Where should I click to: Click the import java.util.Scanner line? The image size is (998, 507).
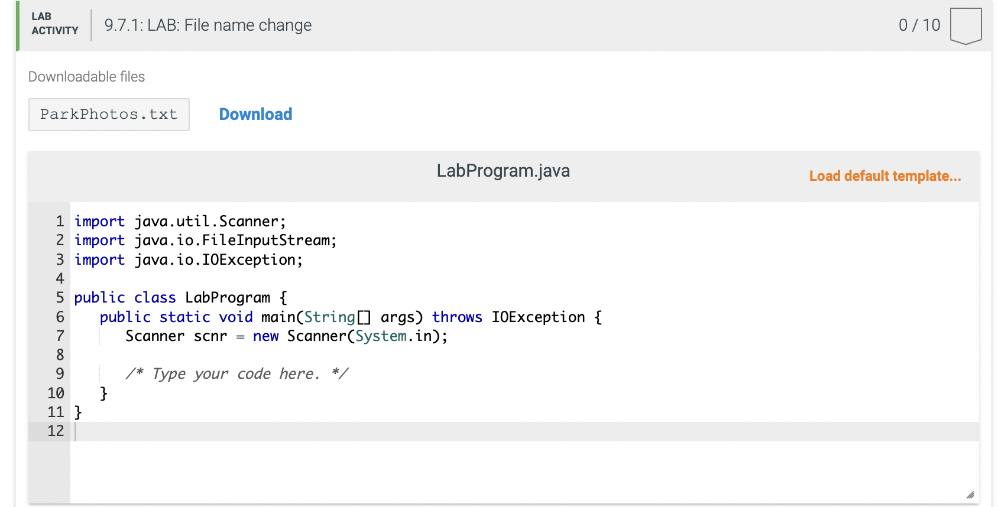click(x=180, y=222)
